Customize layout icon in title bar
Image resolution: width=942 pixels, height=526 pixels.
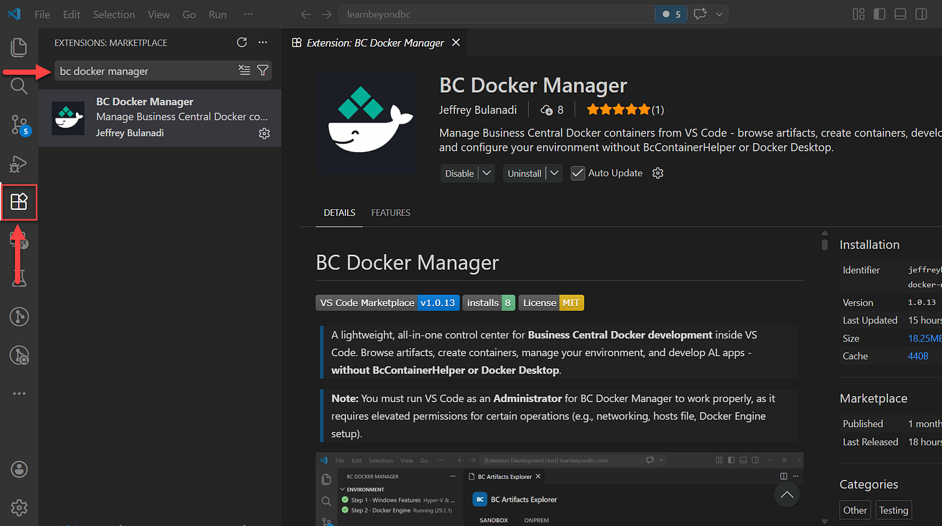859,14
